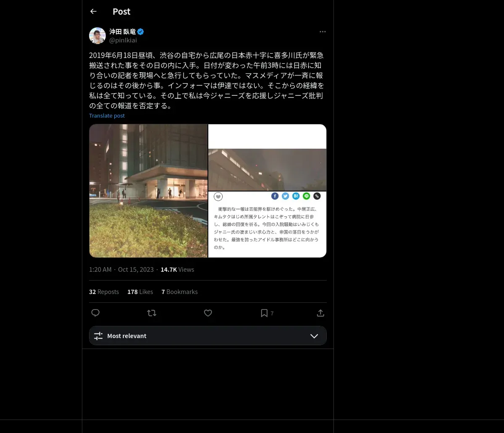Image resolution: width=504 pixels, height=433 pixels.
Task: Like the post with heart icon
Action: click(208, 313)
